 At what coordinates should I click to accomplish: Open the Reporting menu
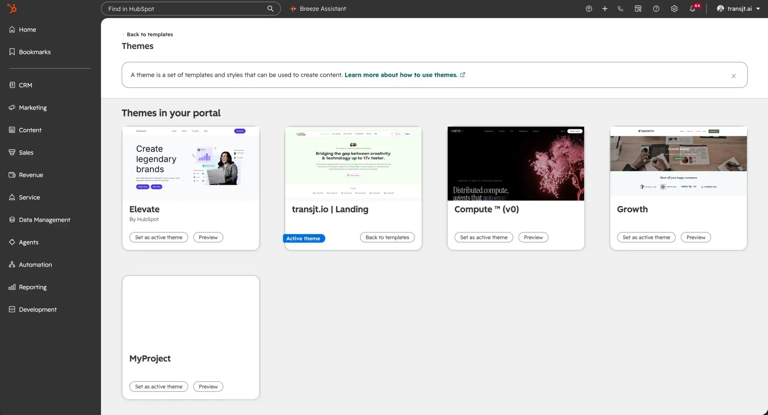point(27,287)
